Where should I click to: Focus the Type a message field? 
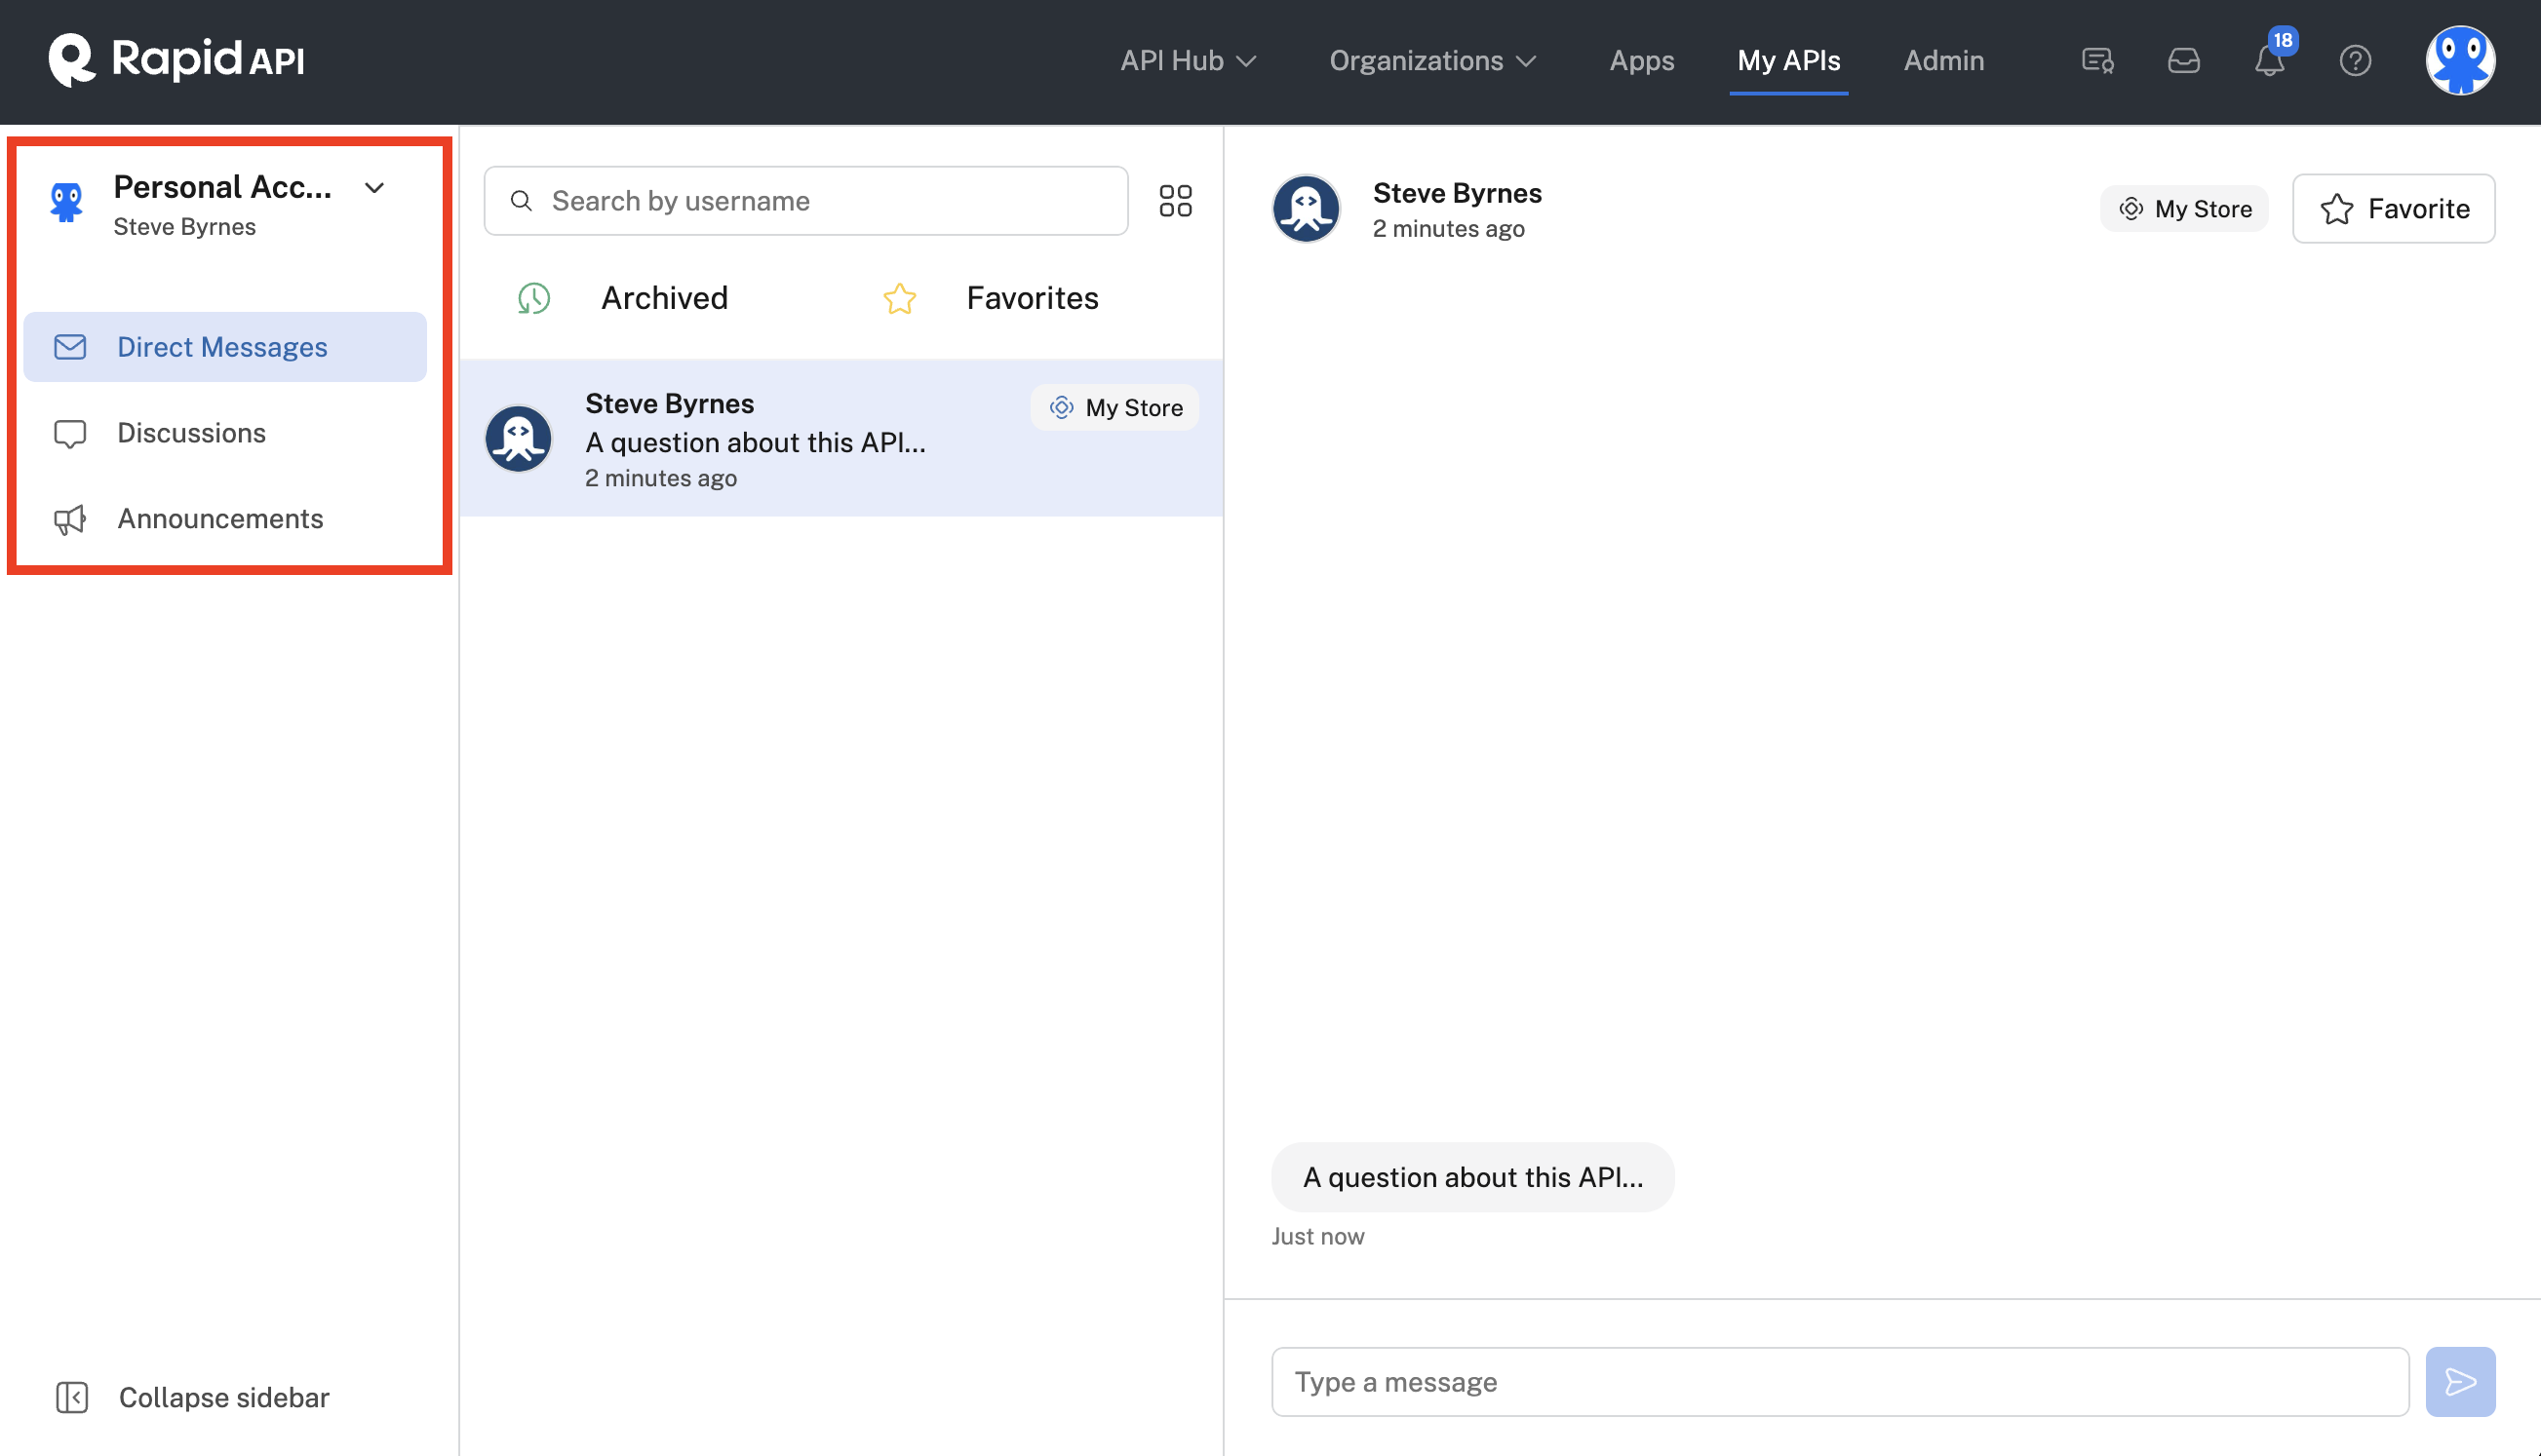point(1840,1382)
